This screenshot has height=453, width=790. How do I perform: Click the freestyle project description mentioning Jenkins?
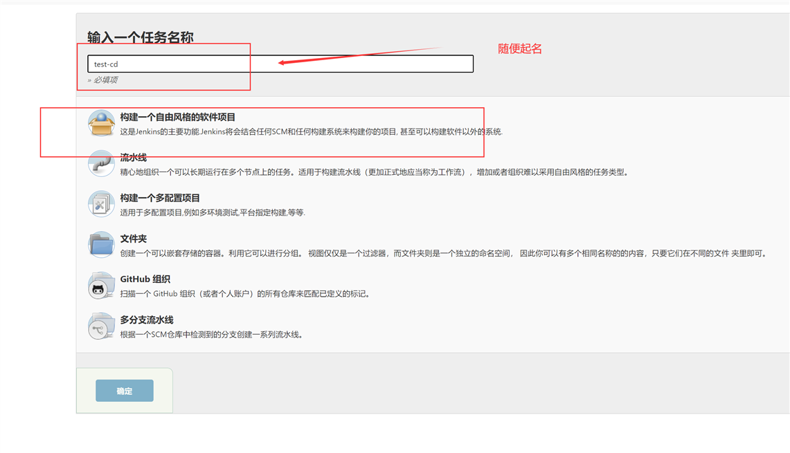click(312, 132)
